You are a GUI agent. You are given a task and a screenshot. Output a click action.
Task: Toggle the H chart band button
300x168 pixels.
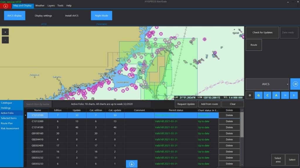pos(285,95)
